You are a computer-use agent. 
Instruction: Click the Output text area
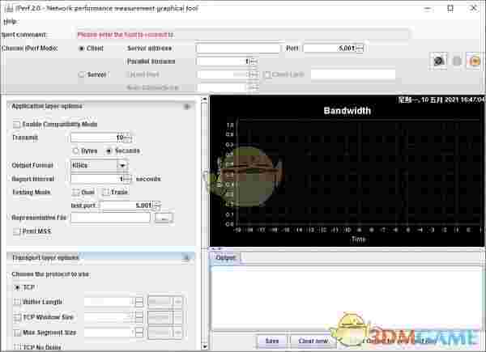click(x=346, y=299)
